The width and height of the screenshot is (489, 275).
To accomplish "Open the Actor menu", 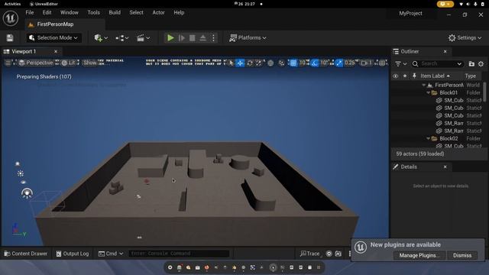I will point(158,12).
